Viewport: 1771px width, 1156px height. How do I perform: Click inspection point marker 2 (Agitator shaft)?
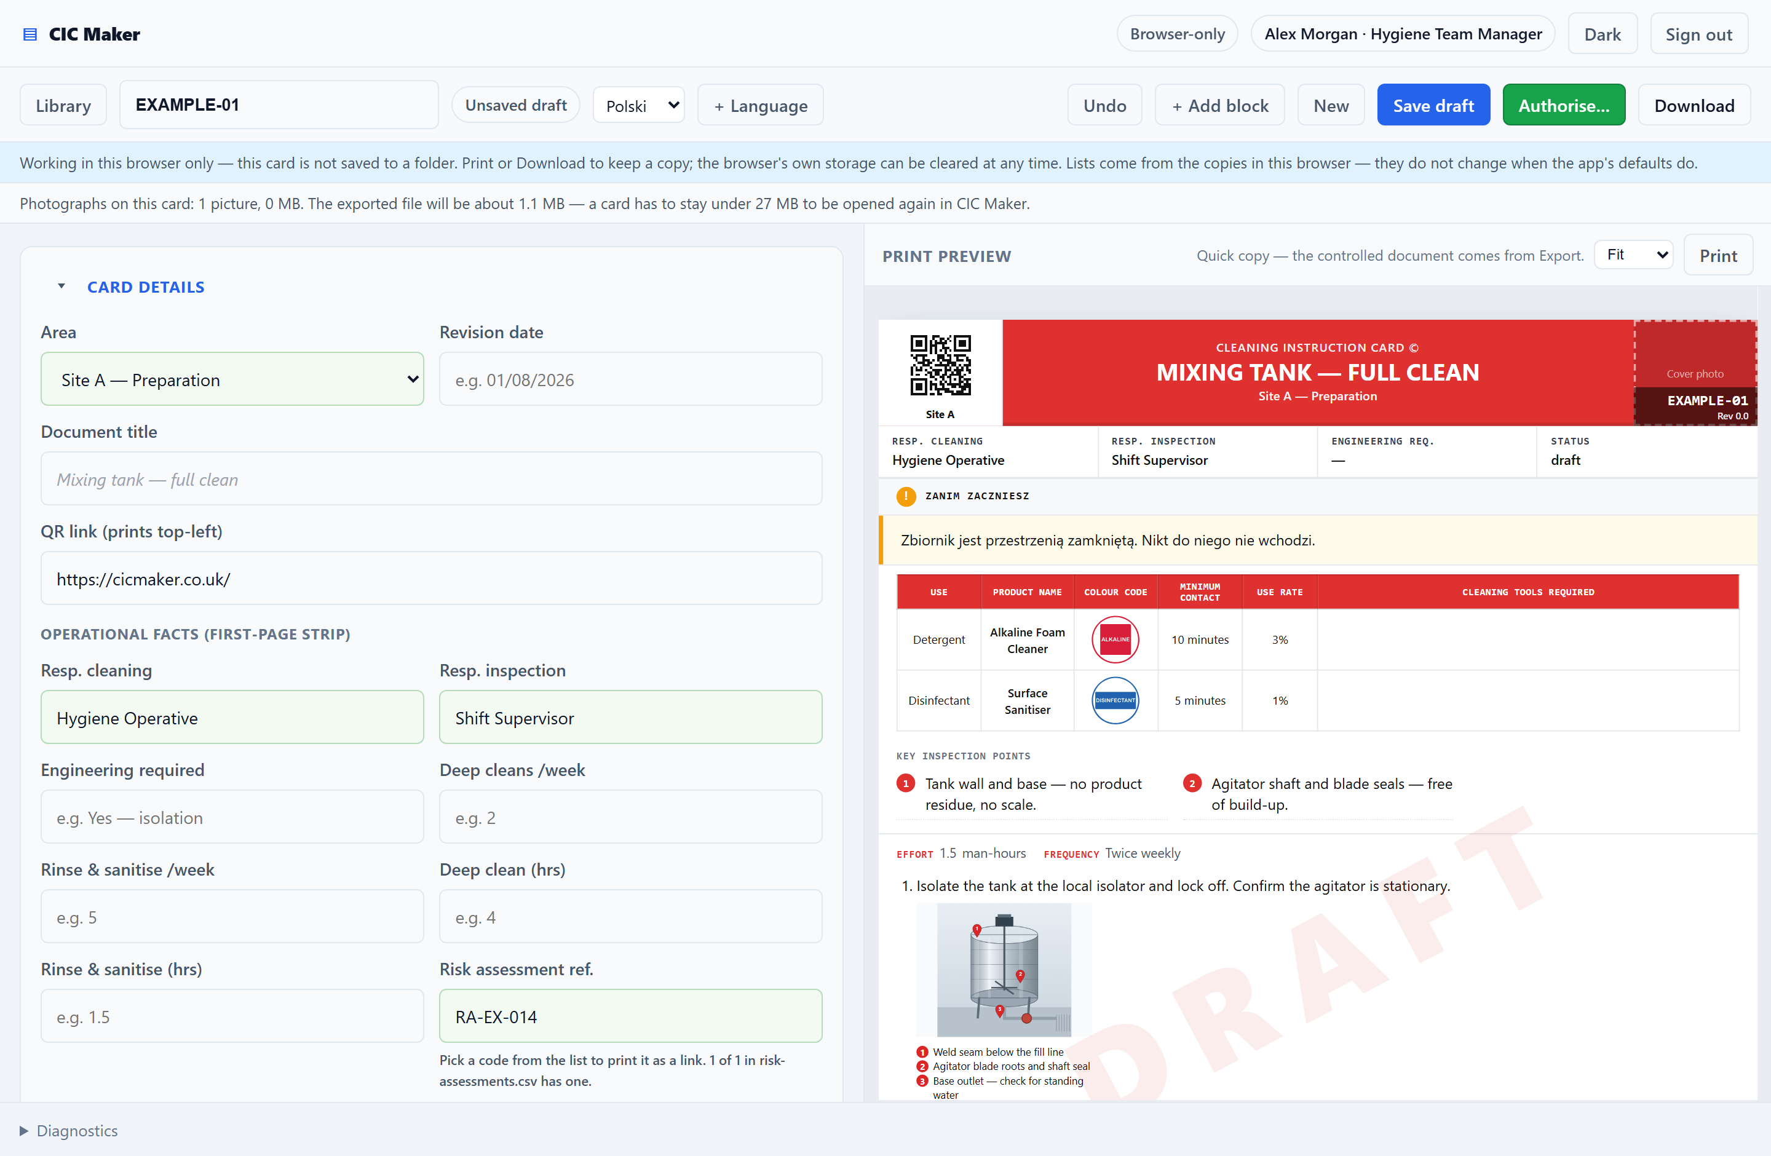[x=1192, y=783]
